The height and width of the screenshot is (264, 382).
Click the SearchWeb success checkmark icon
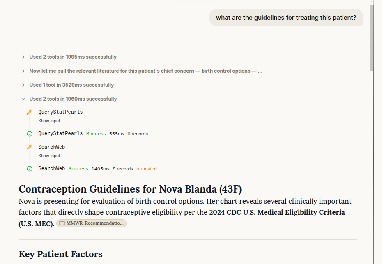[x=30, y=168]
